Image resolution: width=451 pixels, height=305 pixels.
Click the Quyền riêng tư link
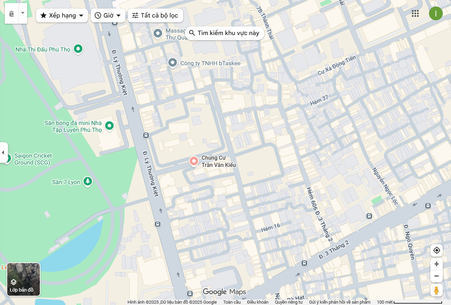(289, 302)
